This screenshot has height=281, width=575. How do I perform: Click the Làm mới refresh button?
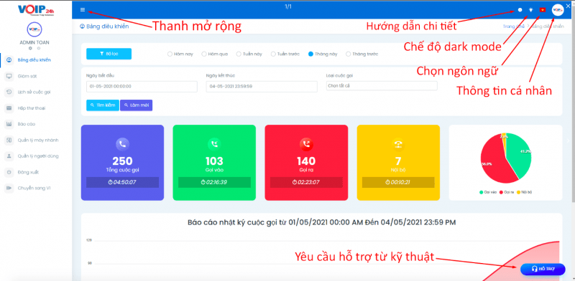point(137,105)
